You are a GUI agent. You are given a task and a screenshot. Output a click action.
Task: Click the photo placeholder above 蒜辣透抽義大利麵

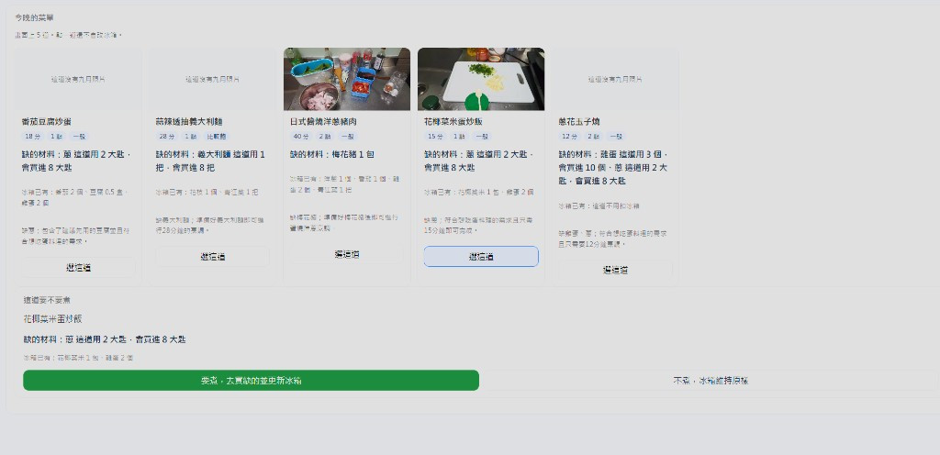213,79
